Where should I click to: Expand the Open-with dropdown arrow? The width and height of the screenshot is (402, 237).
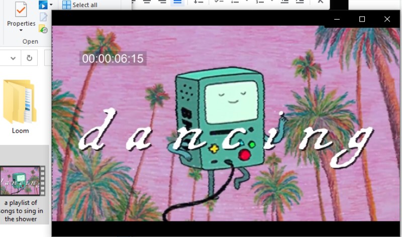click(x=51, y=5)
